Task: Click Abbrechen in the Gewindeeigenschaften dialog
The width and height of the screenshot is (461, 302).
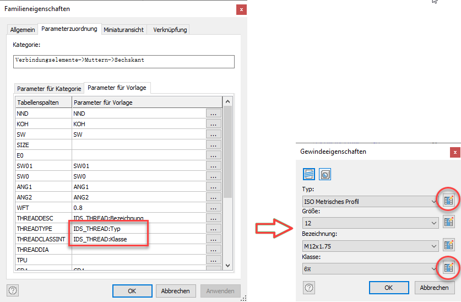Action: (434, 287)
